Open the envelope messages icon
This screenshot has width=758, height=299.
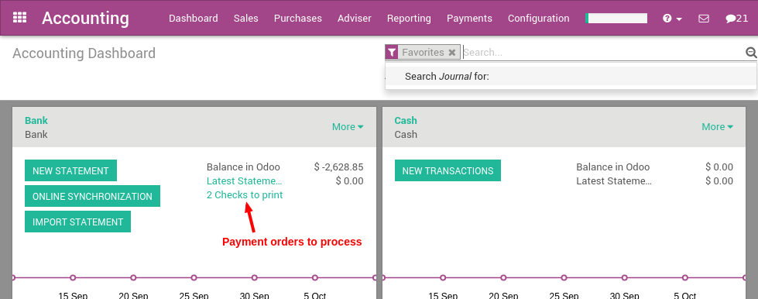pos(704,19)
